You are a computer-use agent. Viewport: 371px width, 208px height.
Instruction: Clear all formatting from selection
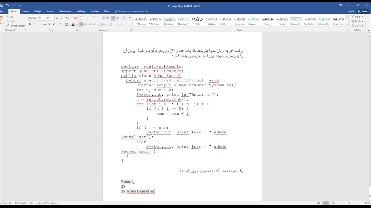click(x=76, y=18)
